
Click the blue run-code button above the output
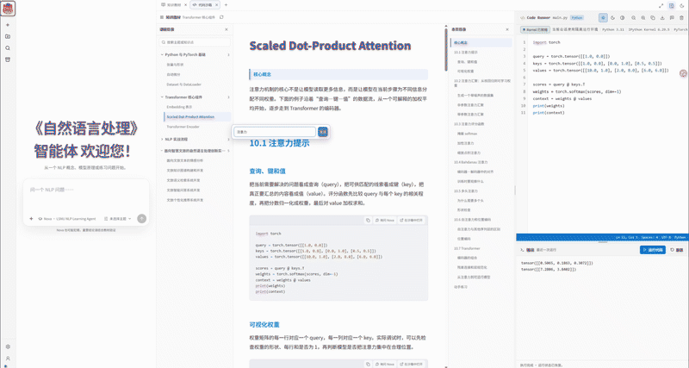coord(653,250)
